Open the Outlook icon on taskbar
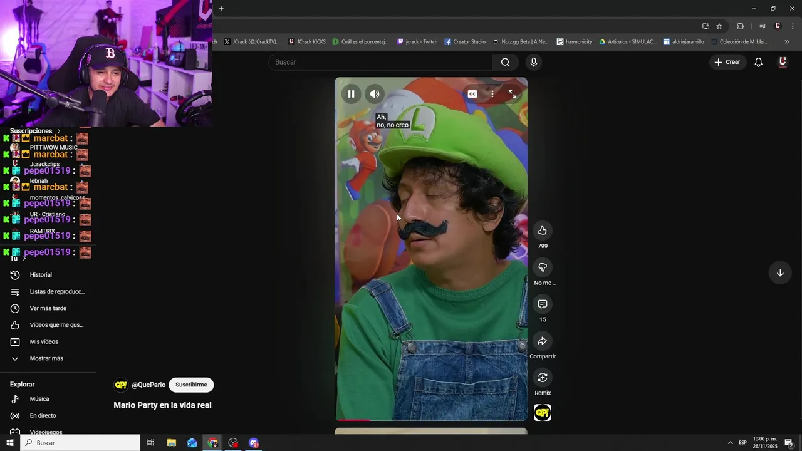 [192, 443]
